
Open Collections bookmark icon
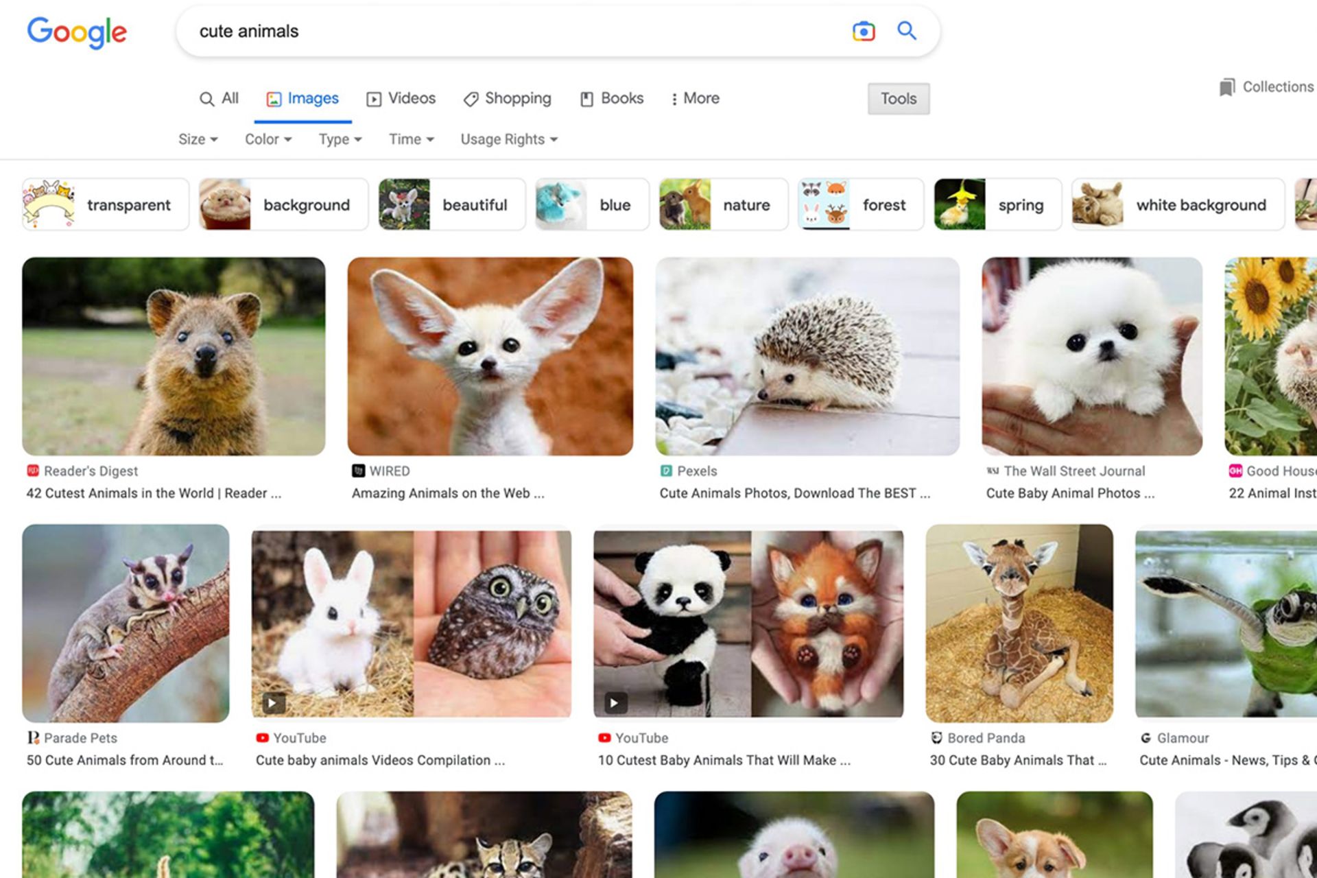[1226, 87]
